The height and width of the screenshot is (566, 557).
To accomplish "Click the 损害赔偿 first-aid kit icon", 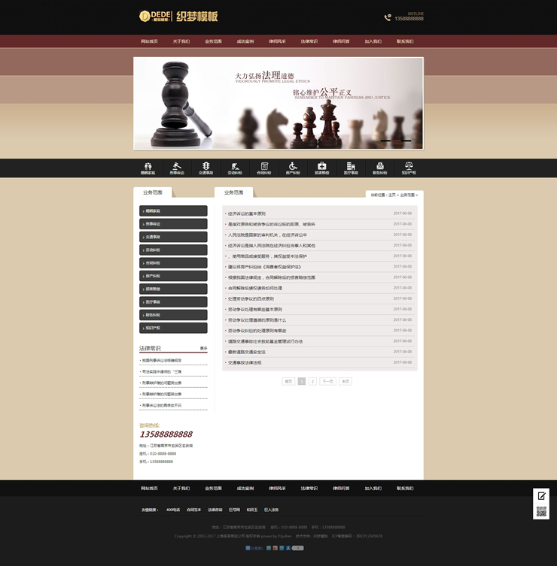I will 321,165.
